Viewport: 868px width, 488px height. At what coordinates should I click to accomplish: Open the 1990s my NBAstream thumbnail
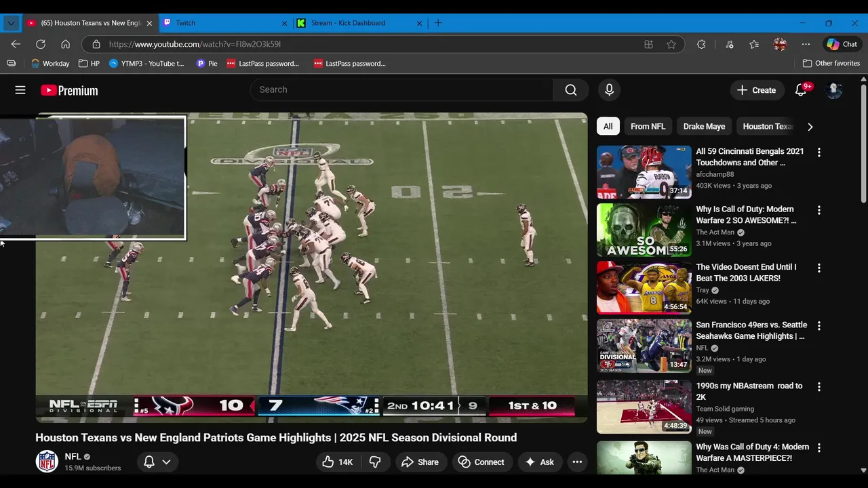pyautogui.click(x=644, y=407)
